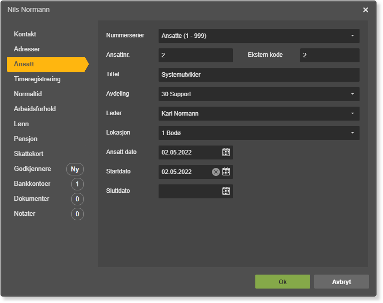383x303 pixels.
Task: Switch to the Lønn tab
Action: (21, 124)
